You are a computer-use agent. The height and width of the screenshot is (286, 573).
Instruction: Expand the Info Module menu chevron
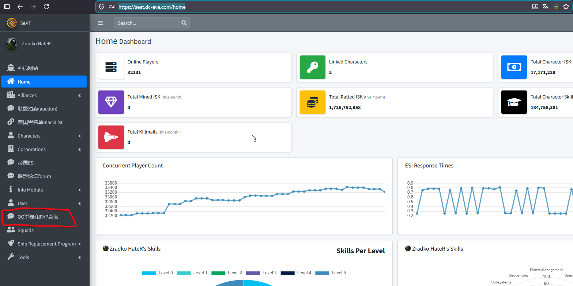pos(80,190)
